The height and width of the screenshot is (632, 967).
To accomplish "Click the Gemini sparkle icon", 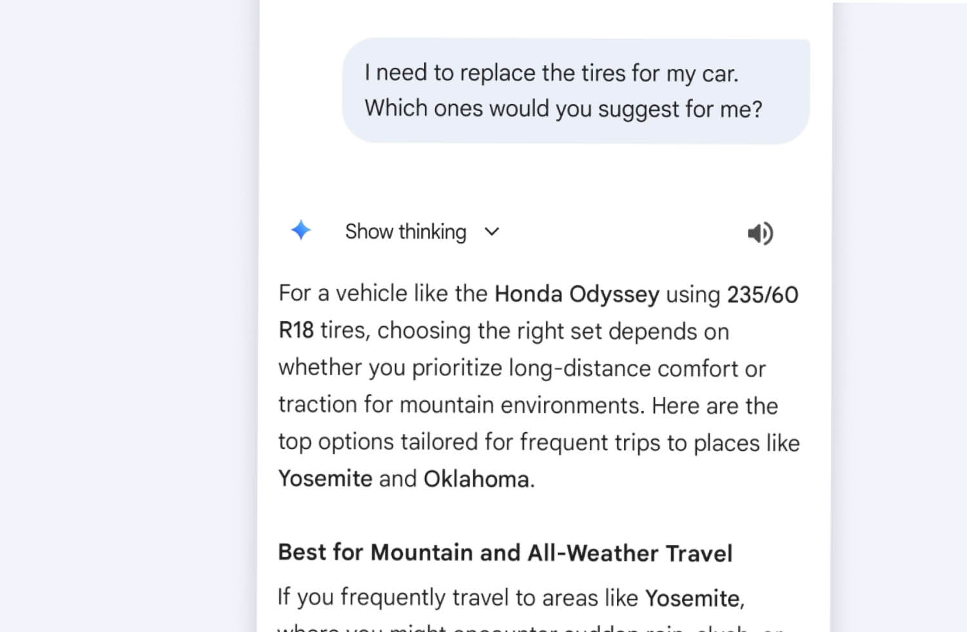I will pos(301,230).
